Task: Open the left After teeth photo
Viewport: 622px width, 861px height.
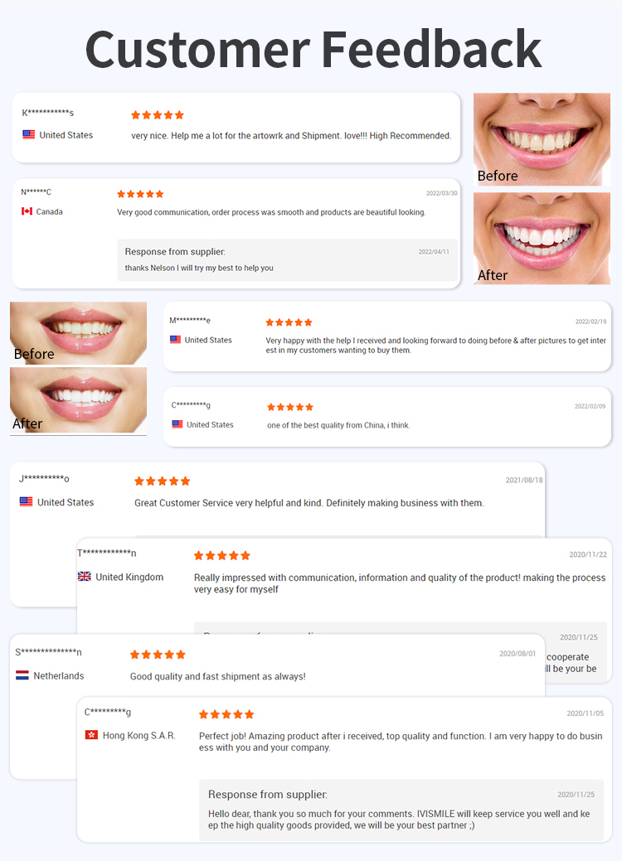Action: 78,400
